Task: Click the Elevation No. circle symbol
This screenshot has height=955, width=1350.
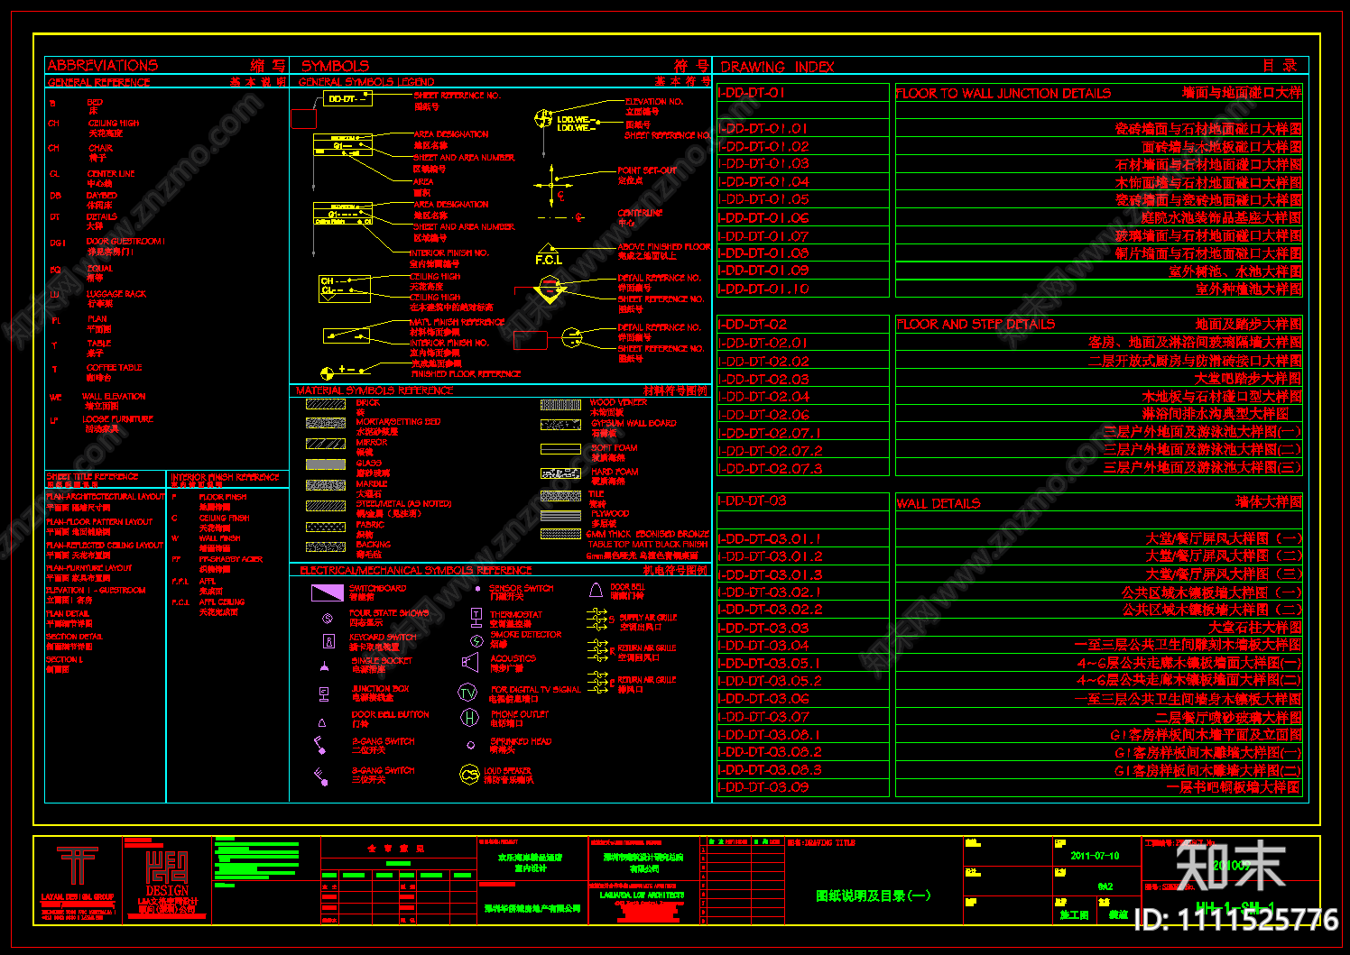Action: click(x=543, y=118)
